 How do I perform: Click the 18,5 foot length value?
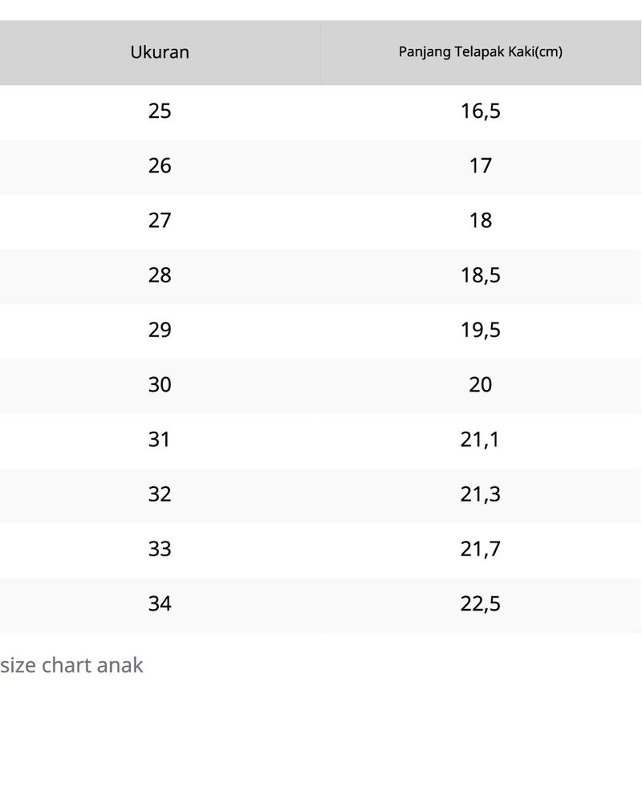tap(481, 276)
